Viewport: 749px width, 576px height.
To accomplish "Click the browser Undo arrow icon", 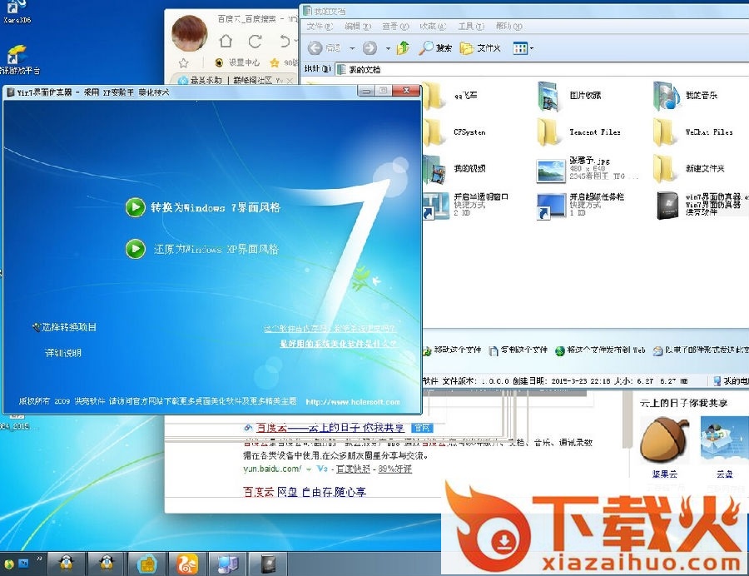I will 285,42.
